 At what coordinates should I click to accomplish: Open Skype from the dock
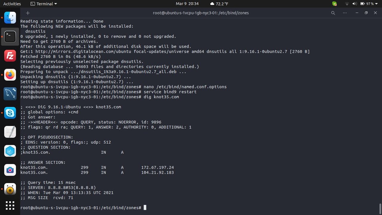(10, 113)
